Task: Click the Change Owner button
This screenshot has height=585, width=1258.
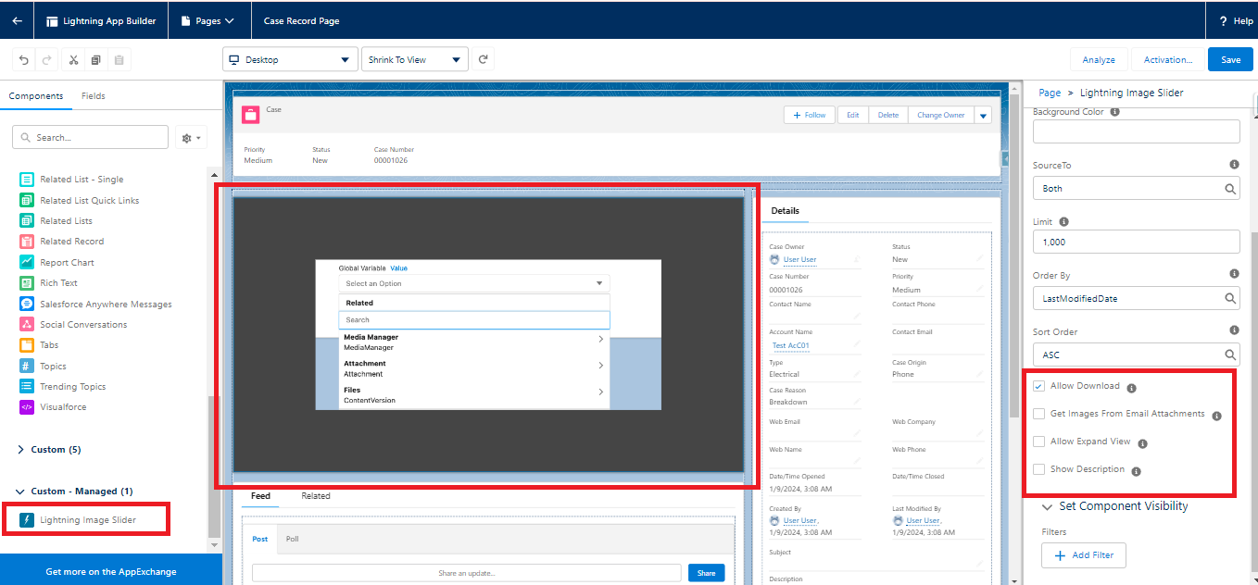Action: coord(941,115)
